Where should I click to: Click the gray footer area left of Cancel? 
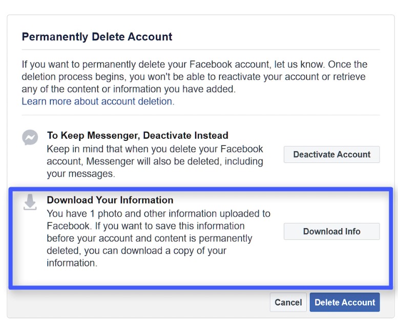click(138, 303)
